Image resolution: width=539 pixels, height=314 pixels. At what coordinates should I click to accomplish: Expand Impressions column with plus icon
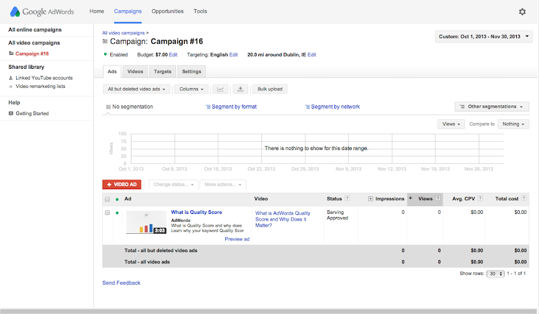pos(371,198)
